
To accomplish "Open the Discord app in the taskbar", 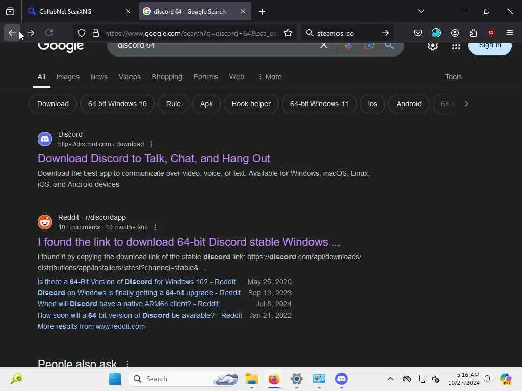I will (x=341, y=379).
